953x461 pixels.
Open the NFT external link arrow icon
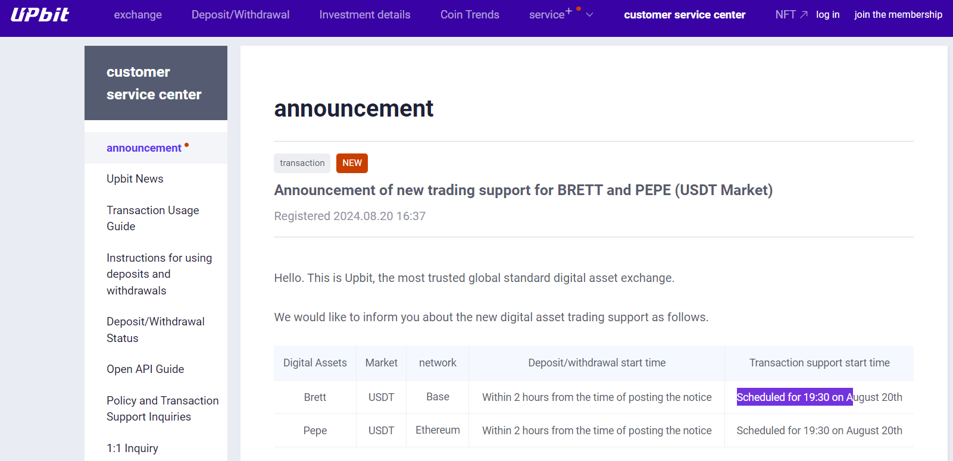click(x=804, y=15)
